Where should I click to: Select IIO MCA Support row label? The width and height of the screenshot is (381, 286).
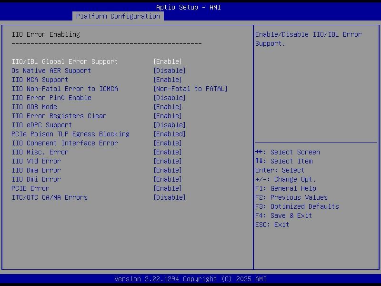point(40,80)
